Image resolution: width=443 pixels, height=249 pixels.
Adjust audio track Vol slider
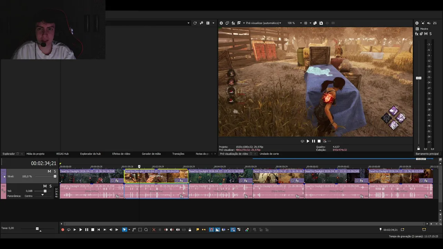point(45,191)
